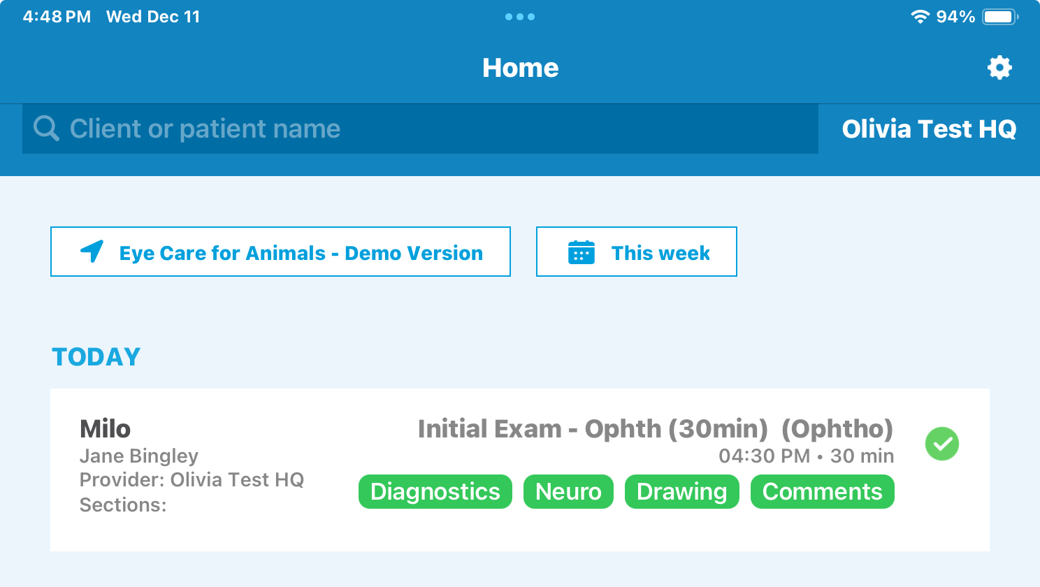1040x587 pixels.
Task: Click the three dots at top center
Action: point(520,16)
